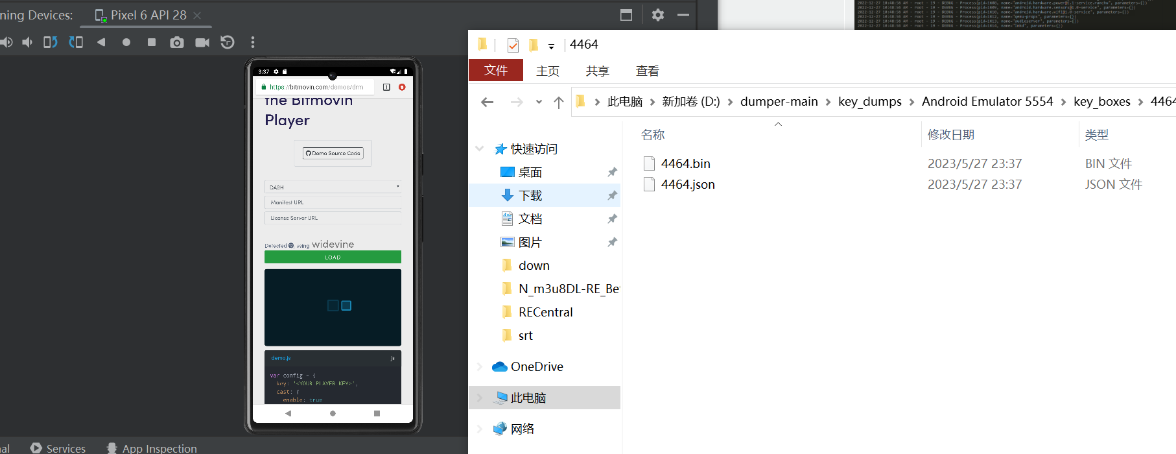Click key_dumps in the address breadcrumb
The image size is (1176, 454).
[x=870, y=102]
